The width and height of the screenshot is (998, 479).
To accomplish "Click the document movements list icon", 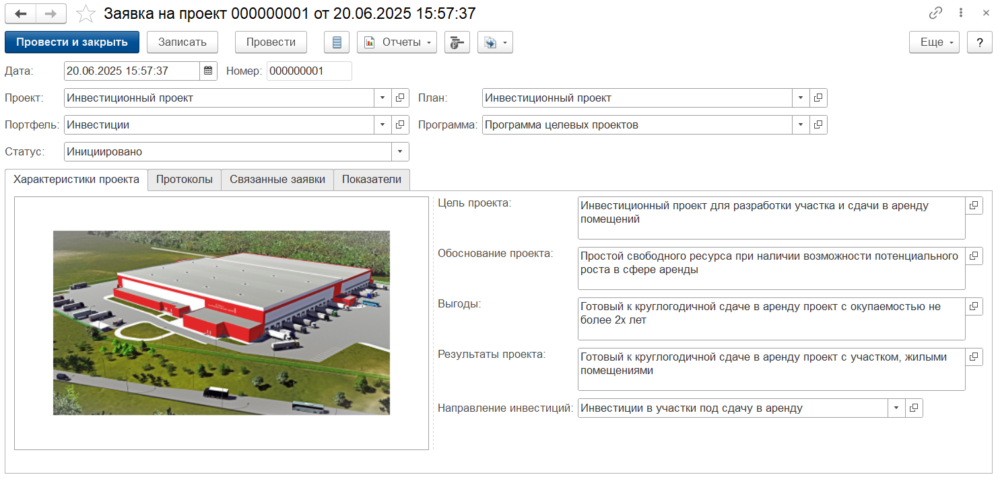I will [x=337, y=42].
